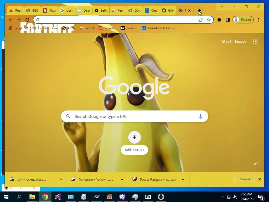The image size is (269, 202).
Task: Expand options for the Pokemon - Yellow zip
Action: tap(122, 179)
